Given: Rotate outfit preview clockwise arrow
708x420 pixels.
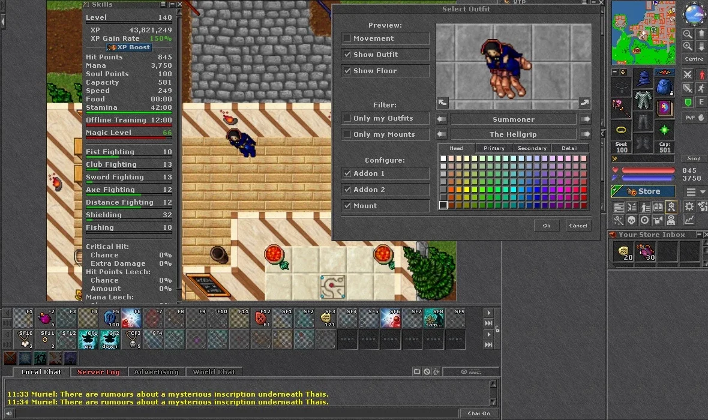Looking at the screenshot, I should pyautogui.click(x=584, y=103).
